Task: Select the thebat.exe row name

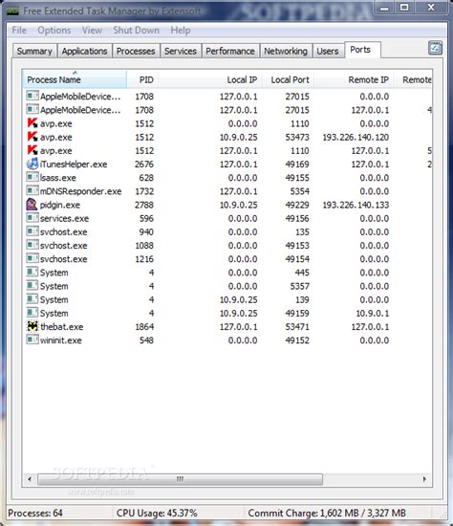Action: pyautogui.click(x=62, y=327)
